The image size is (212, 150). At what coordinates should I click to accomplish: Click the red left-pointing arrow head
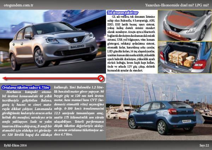tap(5, 78)
